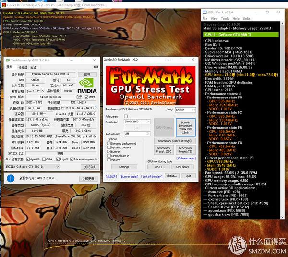Click Burn-in benchmark 1920x1080 15min button
Screen dimensions: 288x257
[x=185, y=127]
